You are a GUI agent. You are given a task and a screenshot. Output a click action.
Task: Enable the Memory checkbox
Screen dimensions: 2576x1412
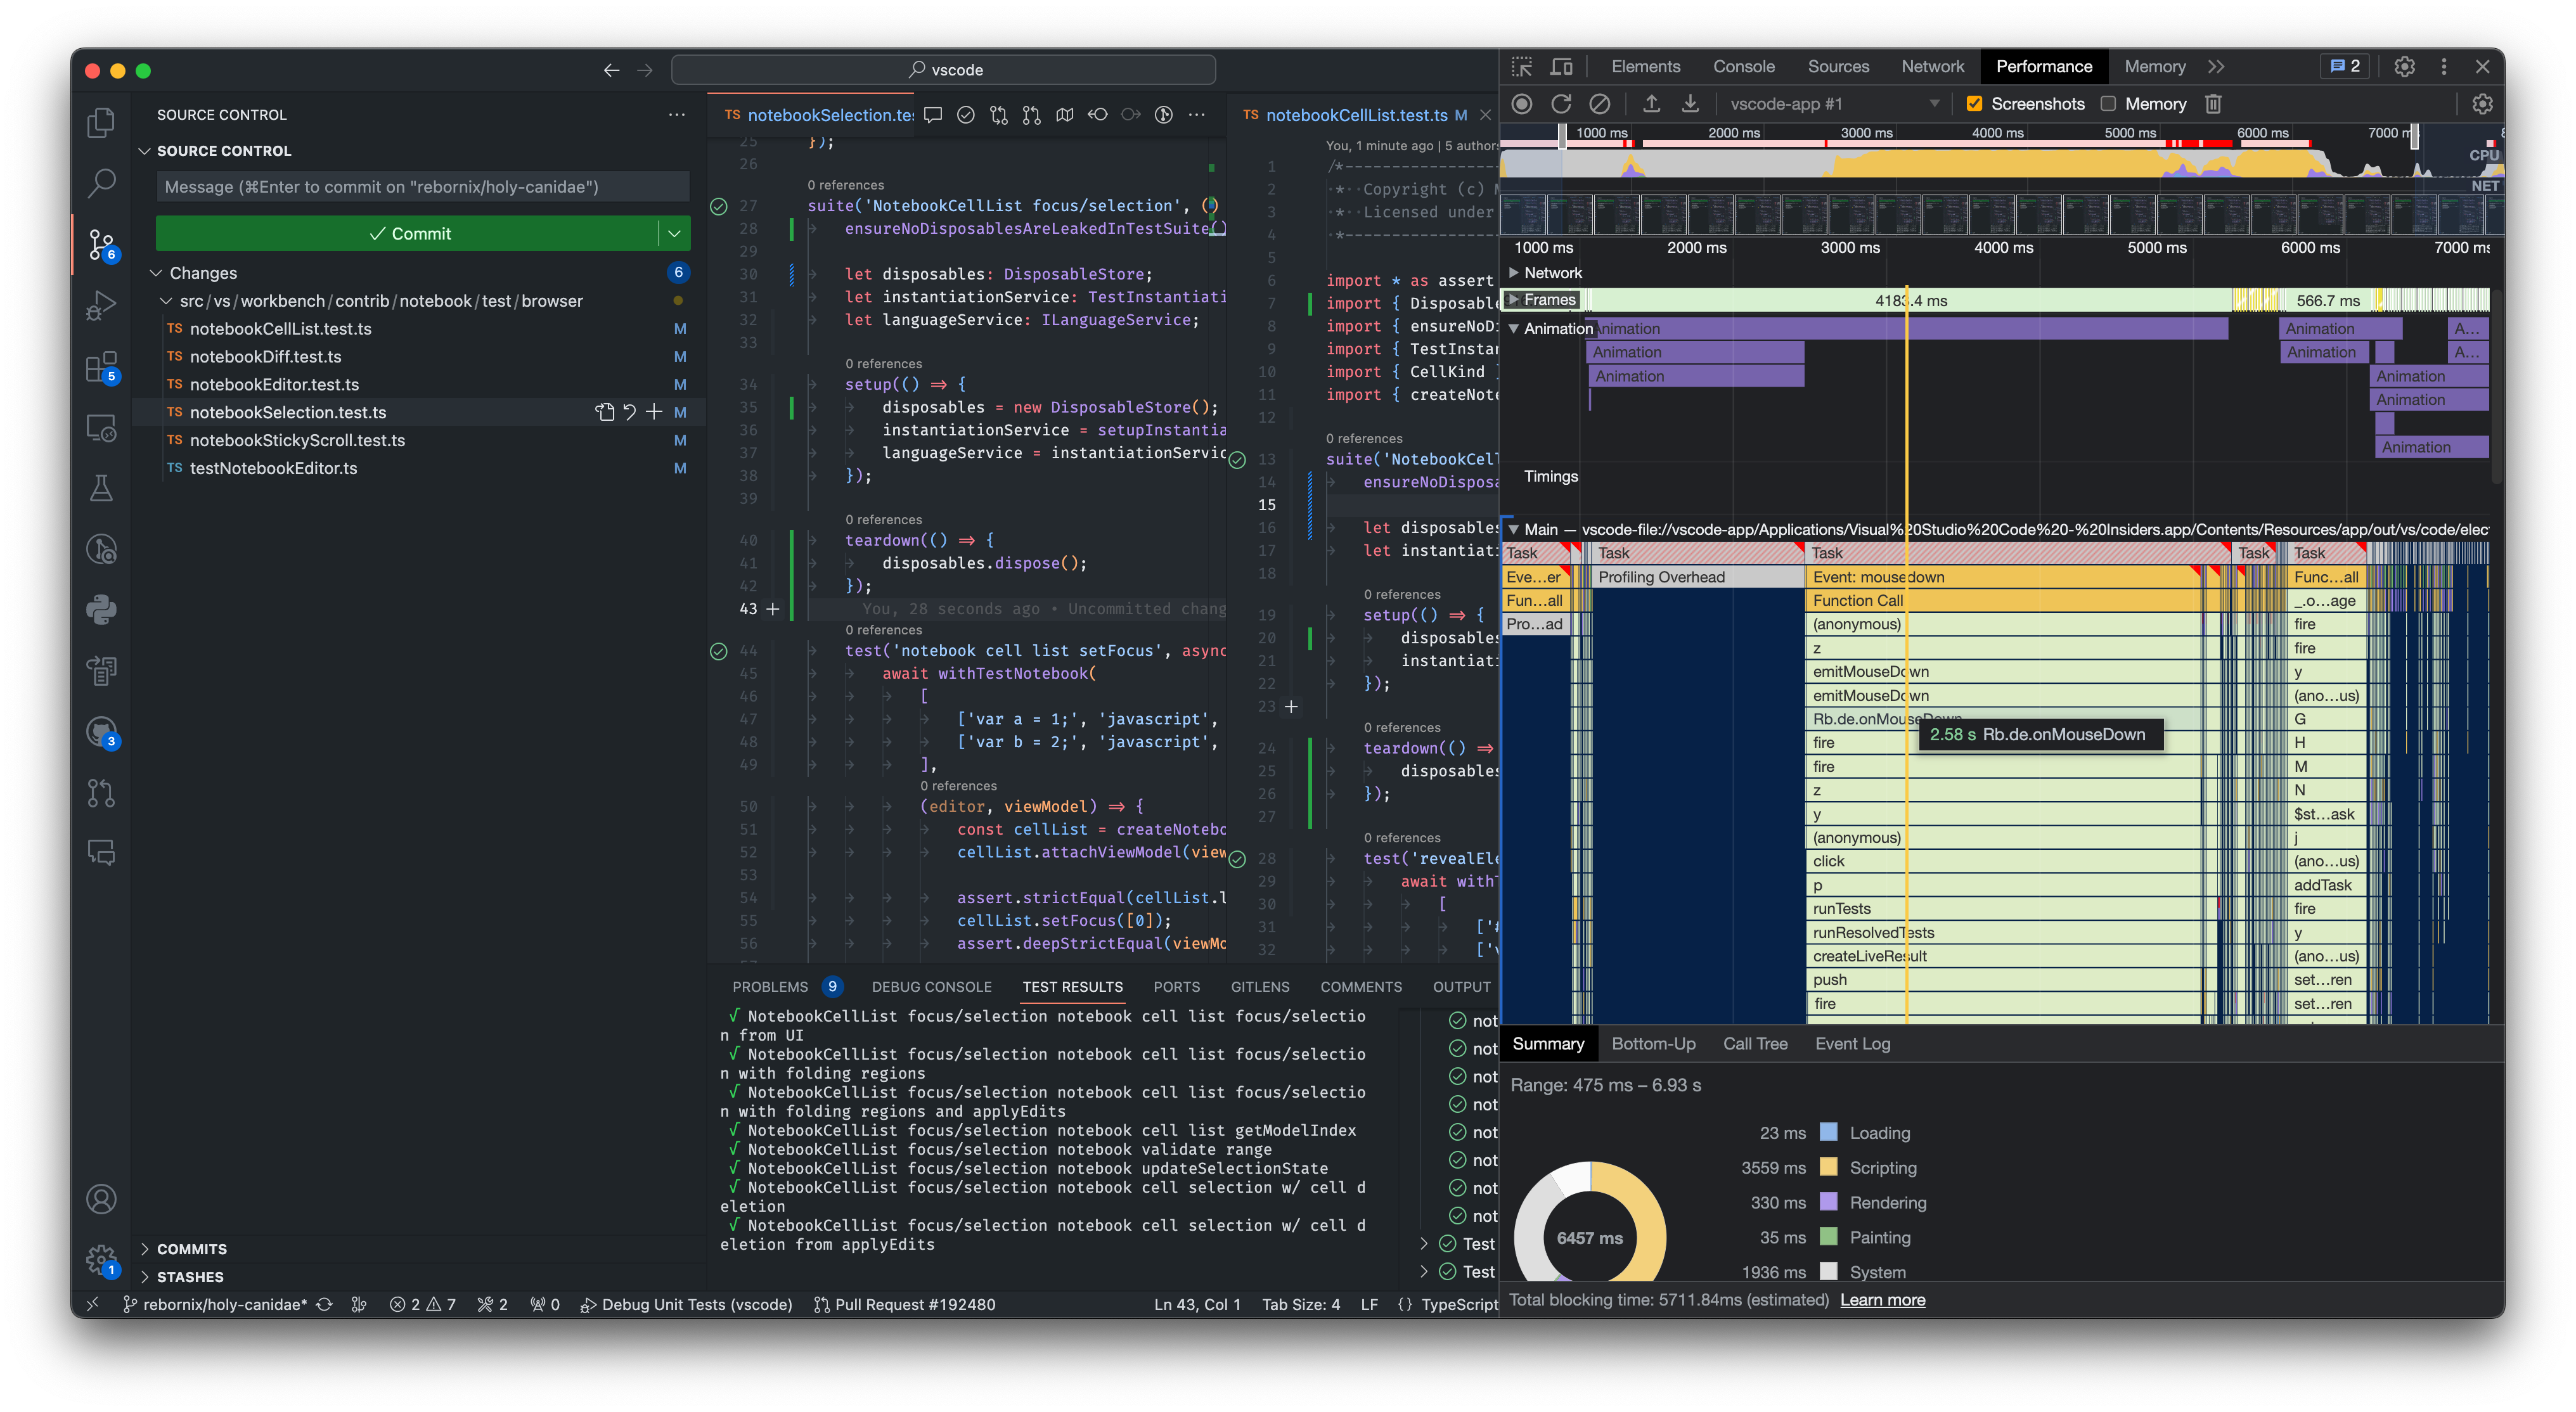2110,103
